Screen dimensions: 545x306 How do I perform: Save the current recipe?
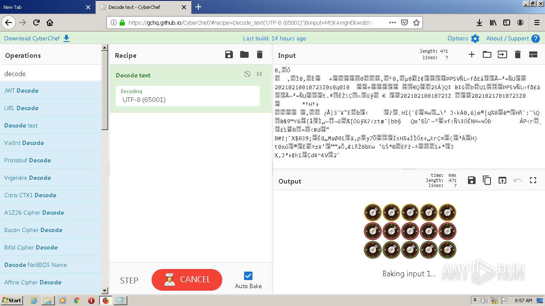pos(229,54)
